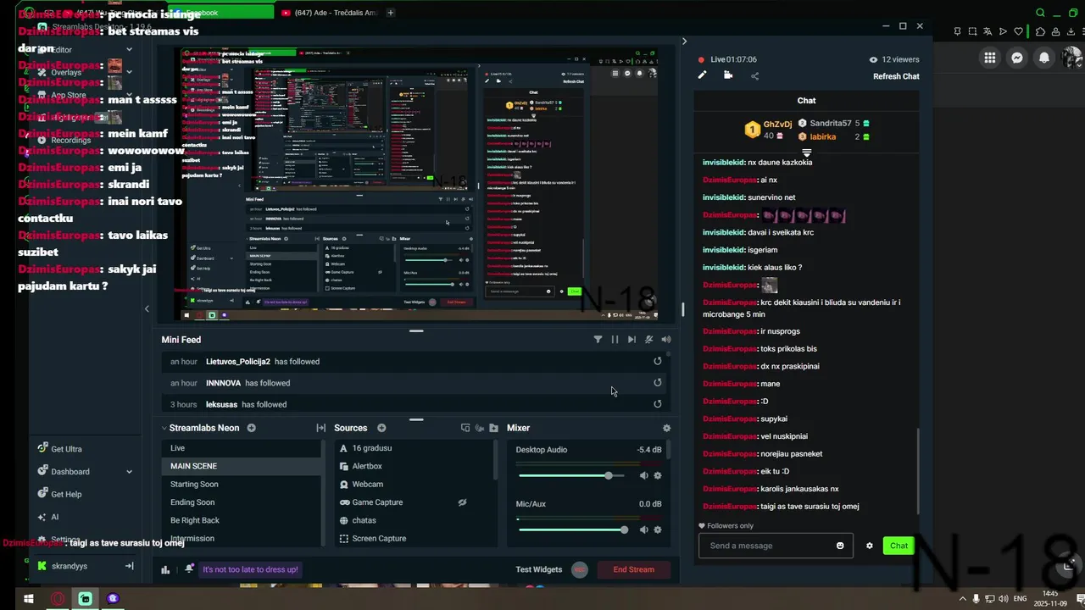This screenshot has width=1085, height=610.
Task: Send message with the green Chat button
Action: tap(899, 546)
